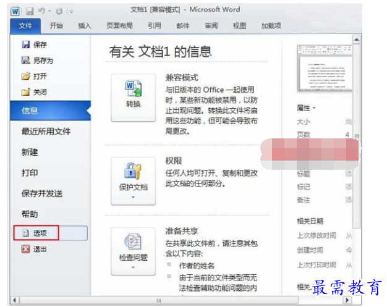This screenshot has width=387, height=307.
Task: Click the 标题 property field
Action: click(x=348, y=174)
